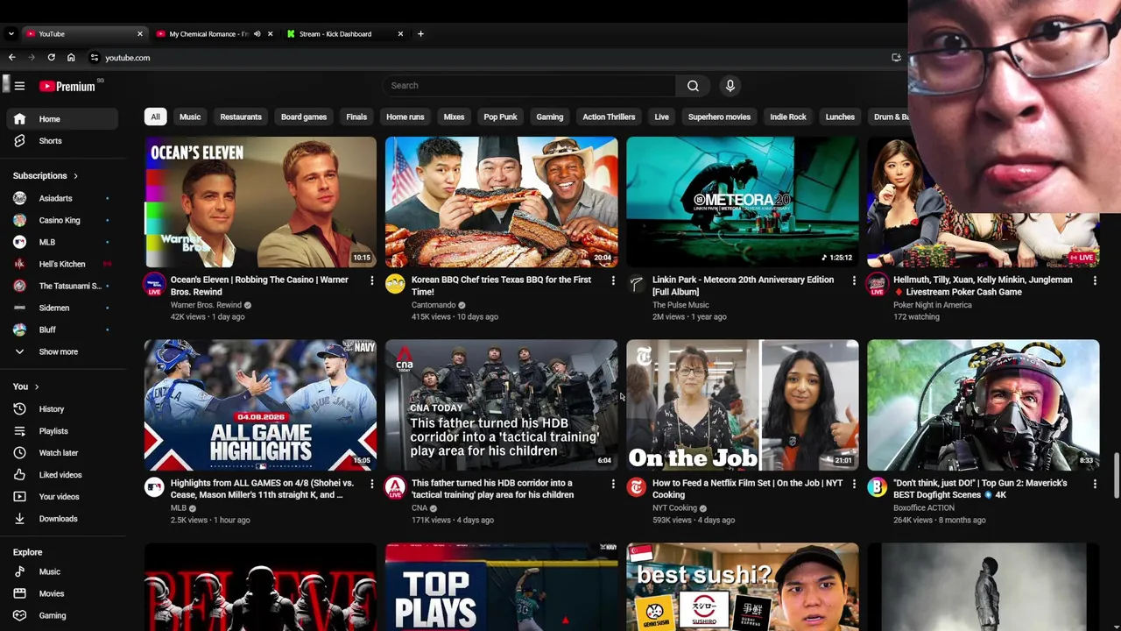
Task: Select the Board games filter chip
Action: pos(304,117)
